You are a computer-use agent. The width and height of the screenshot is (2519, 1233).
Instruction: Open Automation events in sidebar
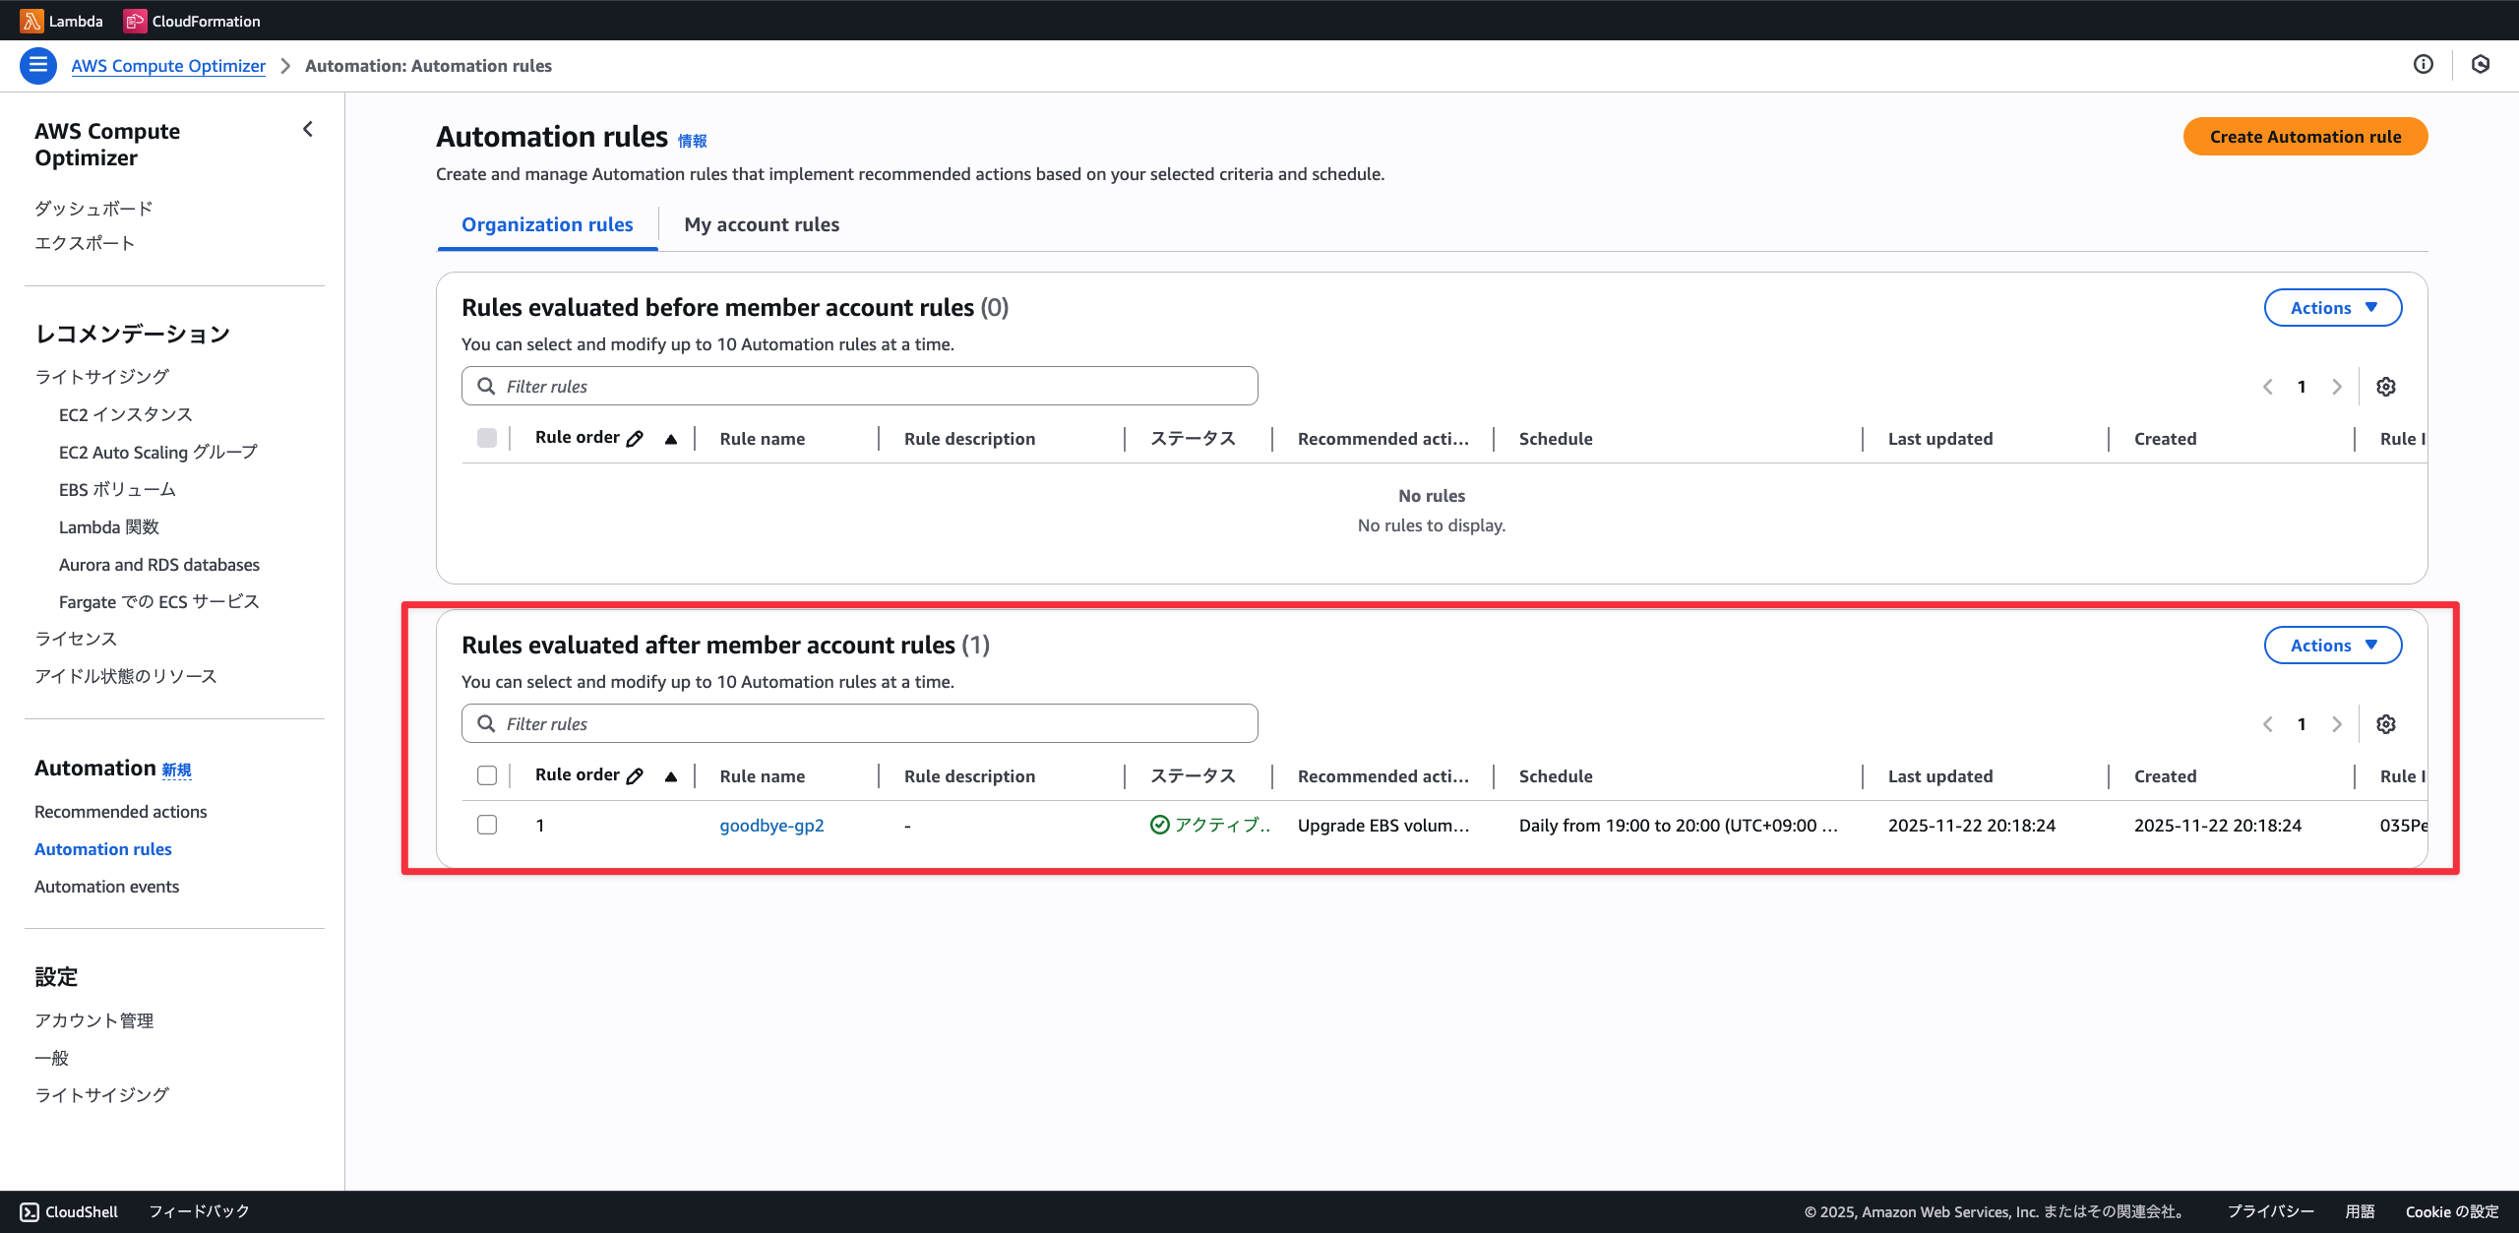tap(106, 887)
